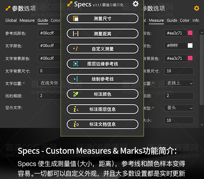Click the 参考线颜色 label
Image resolution: width=204 pixels, height=179 pixels.
pyautogui.click(x=16, y=33)
